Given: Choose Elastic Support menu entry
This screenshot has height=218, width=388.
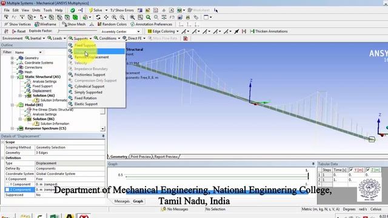Looking at the screenshot, I should tap(86, 104).
